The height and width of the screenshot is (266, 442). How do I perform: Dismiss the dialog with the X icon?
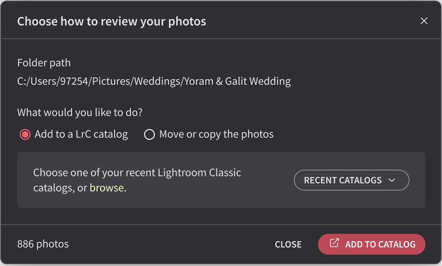424,21
